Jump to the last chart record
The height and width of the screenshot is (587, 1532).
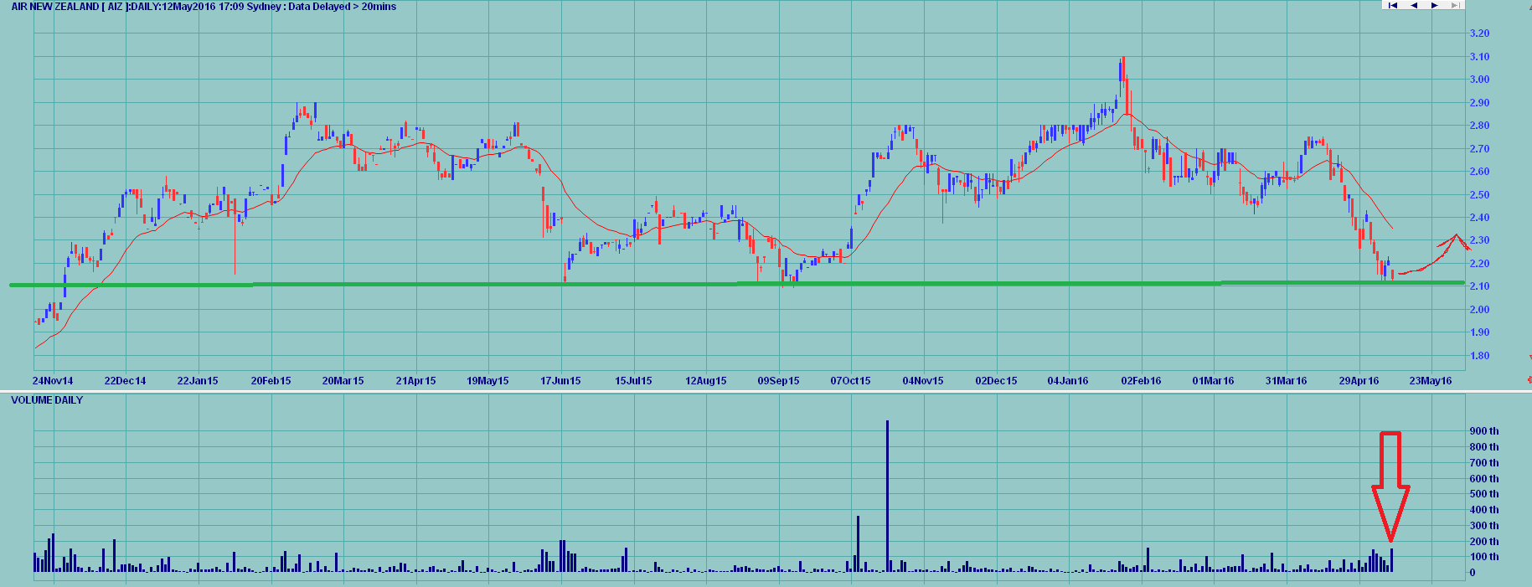coord(1455,5)
